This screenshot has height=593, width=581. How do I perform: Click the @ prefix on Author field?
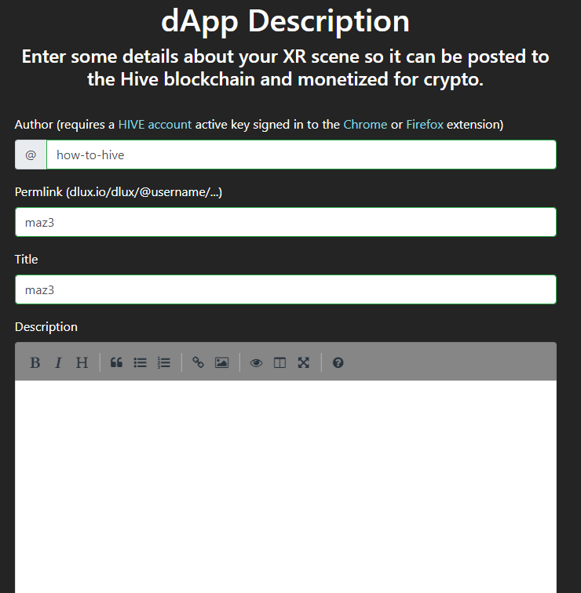pyautogui.click(x=31, y=155)
